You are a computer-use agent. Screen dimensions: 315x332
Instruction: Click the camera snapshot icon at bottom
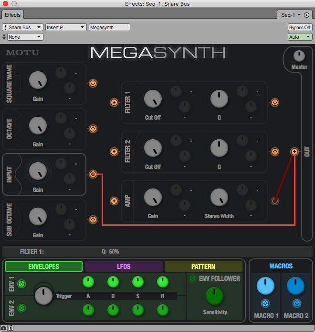(x=4, y=328)
